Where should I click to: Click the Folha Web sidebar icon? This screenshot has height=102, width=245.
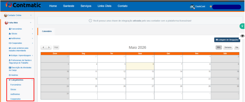pos(6,23)
